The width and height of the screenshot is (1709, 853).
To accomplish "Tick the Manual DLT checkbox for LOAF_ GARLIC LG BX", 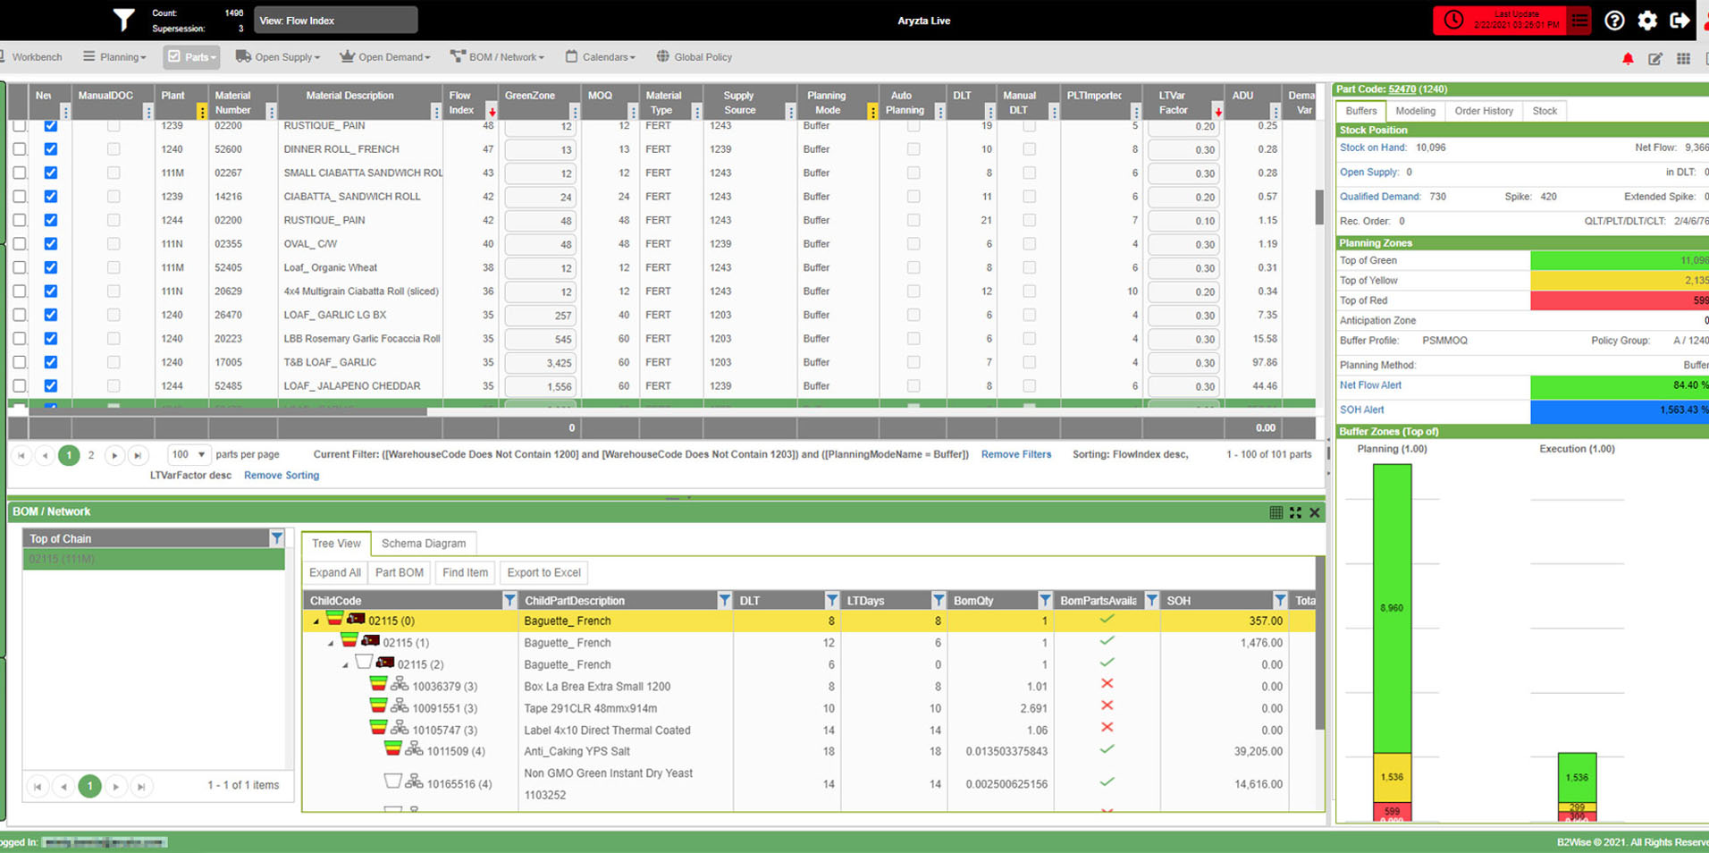I will (1030, 315).
